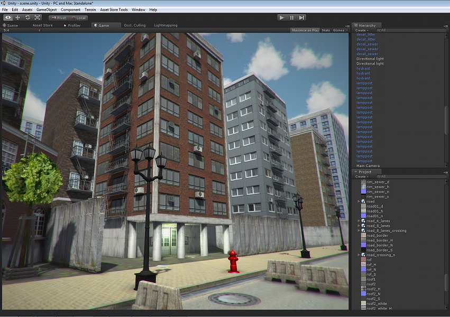Select the rof_S asset name

coord(371,275)
